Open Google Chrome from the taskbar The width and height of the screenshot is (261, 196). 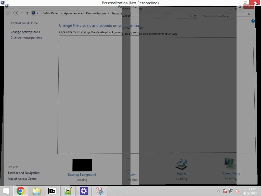(x=20, y=191)
